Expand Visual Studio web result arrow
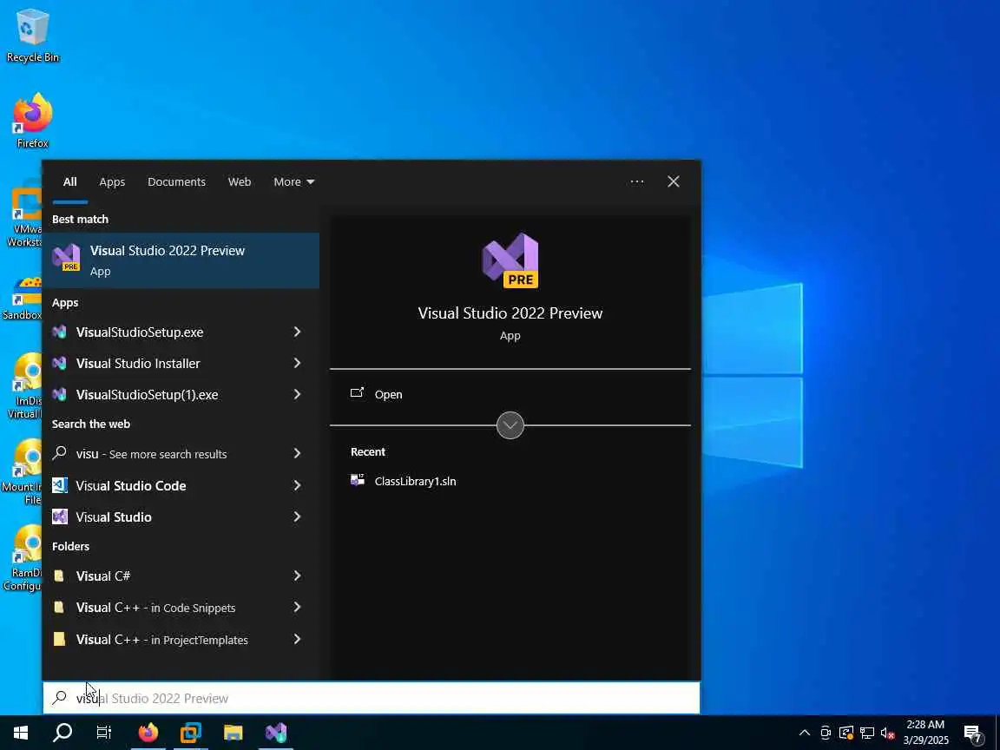The width and height of the screenshot is (1000, 750). pyautogui.click(x=297, y=516)
